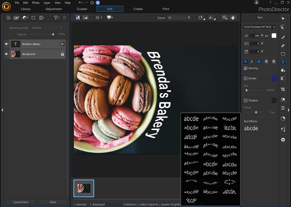Uncheck the Kerning checkbox
The width and height of the screenshot is (291, 207).
(245, 68)
